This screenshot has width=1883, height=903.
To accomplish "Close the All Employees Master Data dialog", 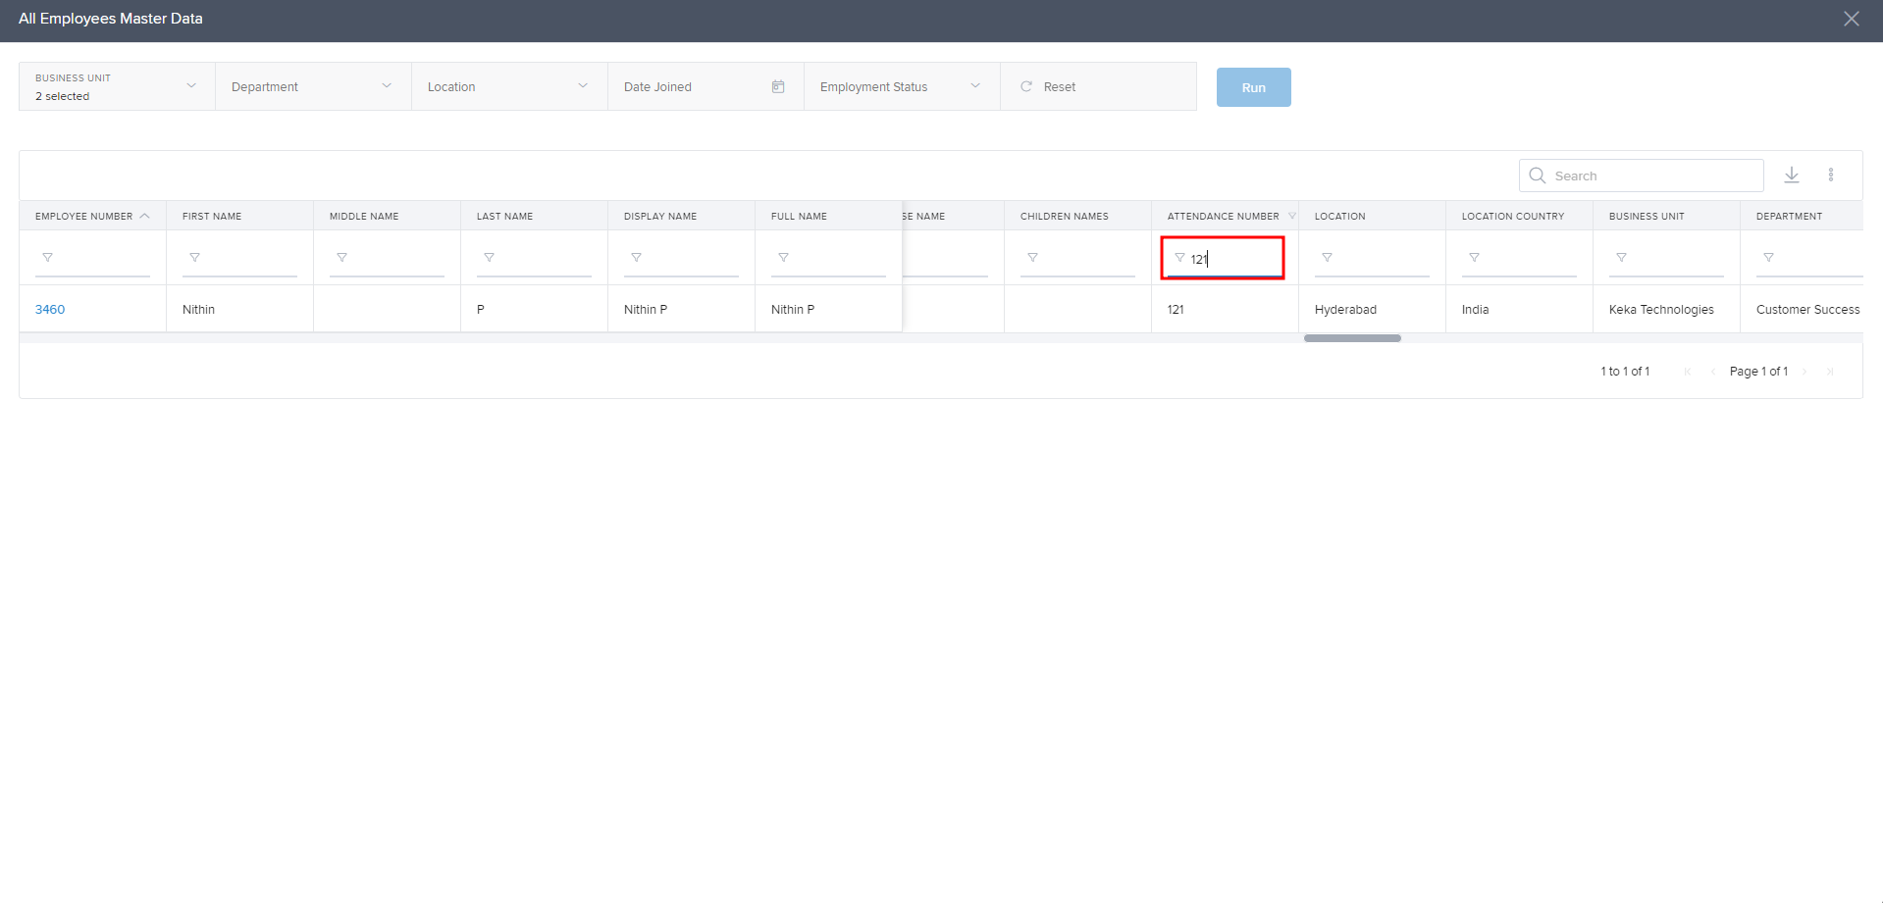I will click(x=1851, y=19).
